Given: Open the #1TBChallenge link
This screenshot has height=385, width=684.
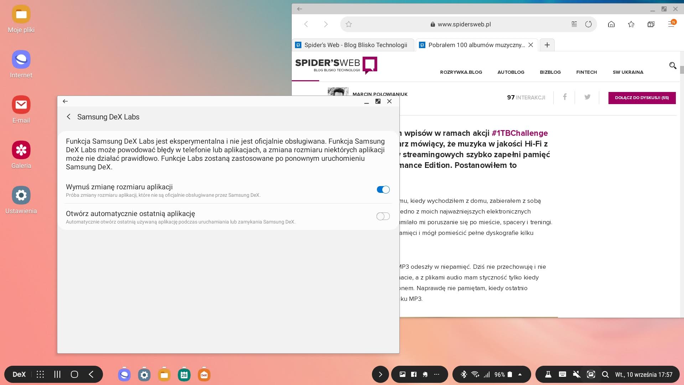Looking at the screenshot, I should coord(520,133).
